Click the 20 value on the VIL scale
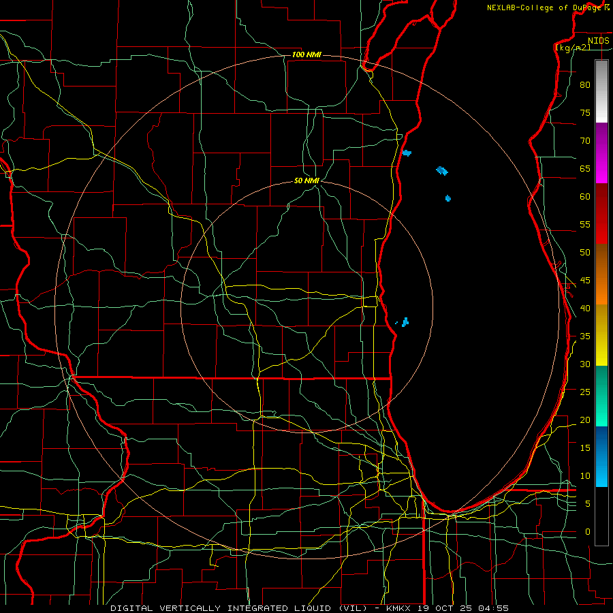 pos(585,420)
